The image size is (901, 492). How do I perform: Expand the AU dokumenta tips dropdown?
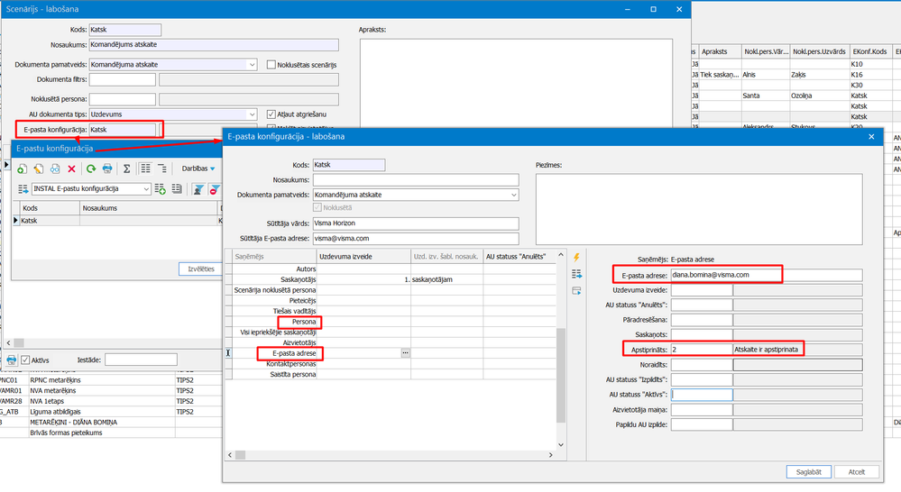252,114
